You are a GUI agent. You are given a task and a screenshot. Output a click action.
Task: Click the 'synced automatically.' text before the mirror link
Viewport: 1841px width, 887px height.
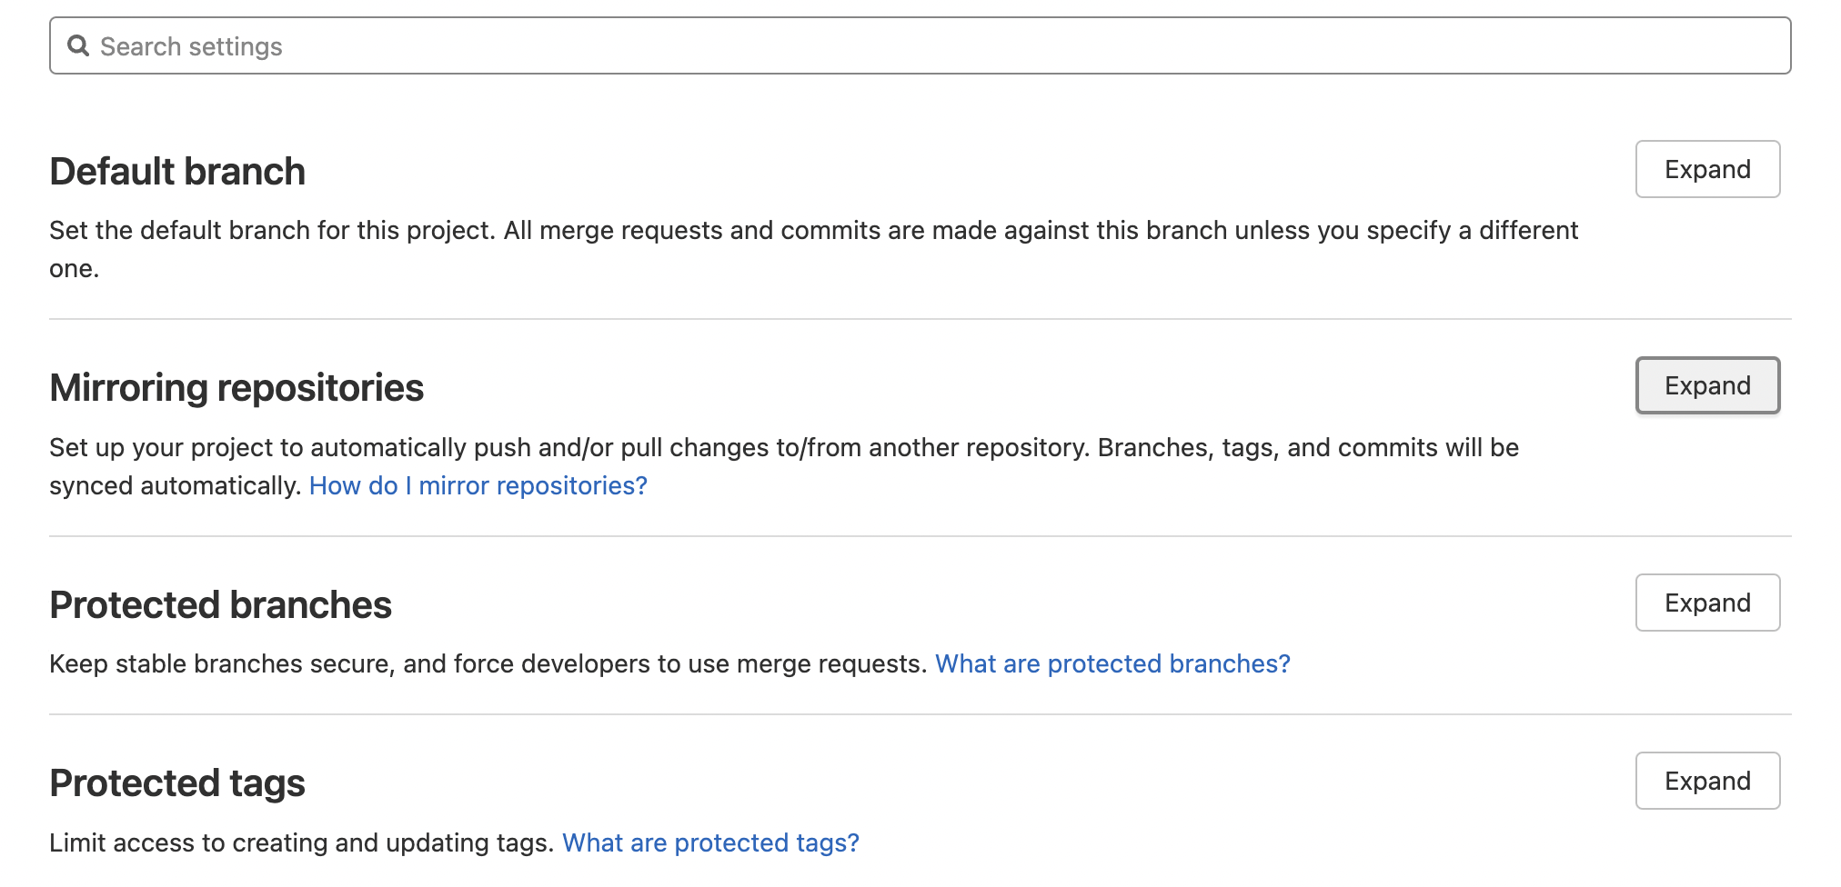coord(175,485)
